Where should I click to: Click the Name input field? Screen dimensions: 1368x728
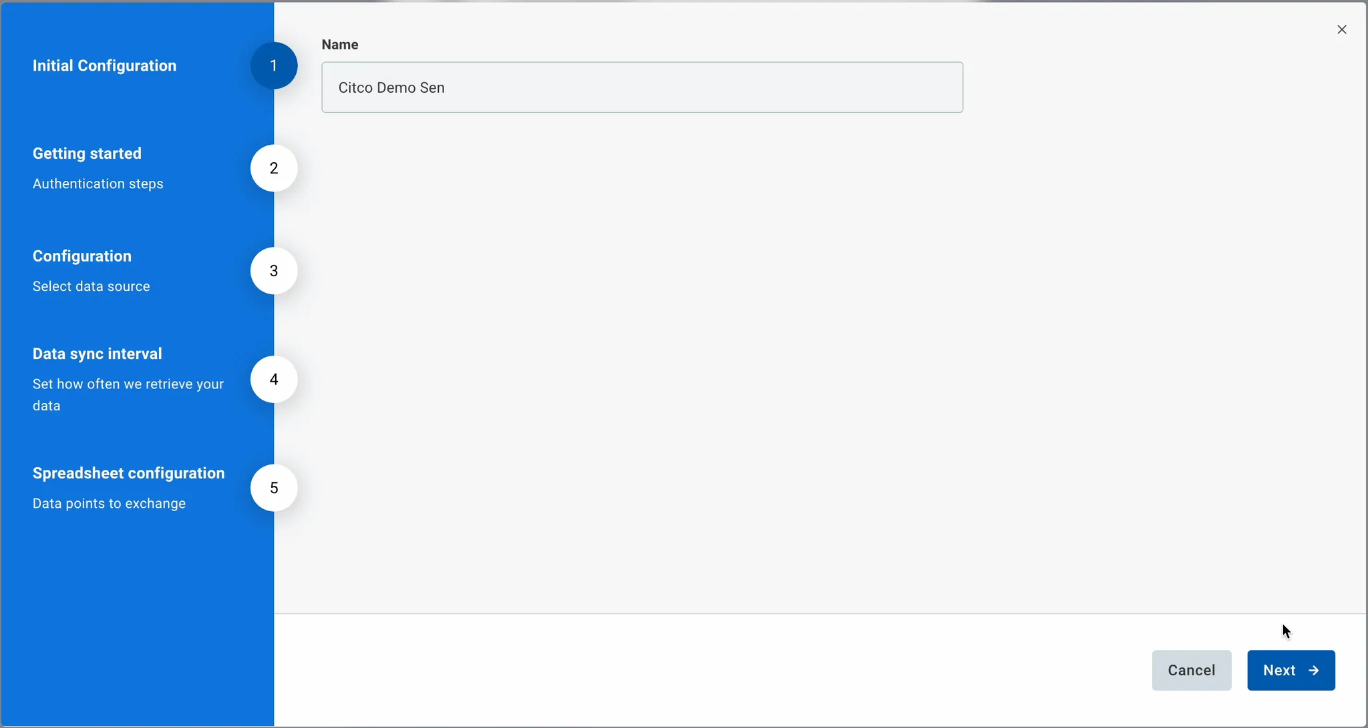coord(641,87)
